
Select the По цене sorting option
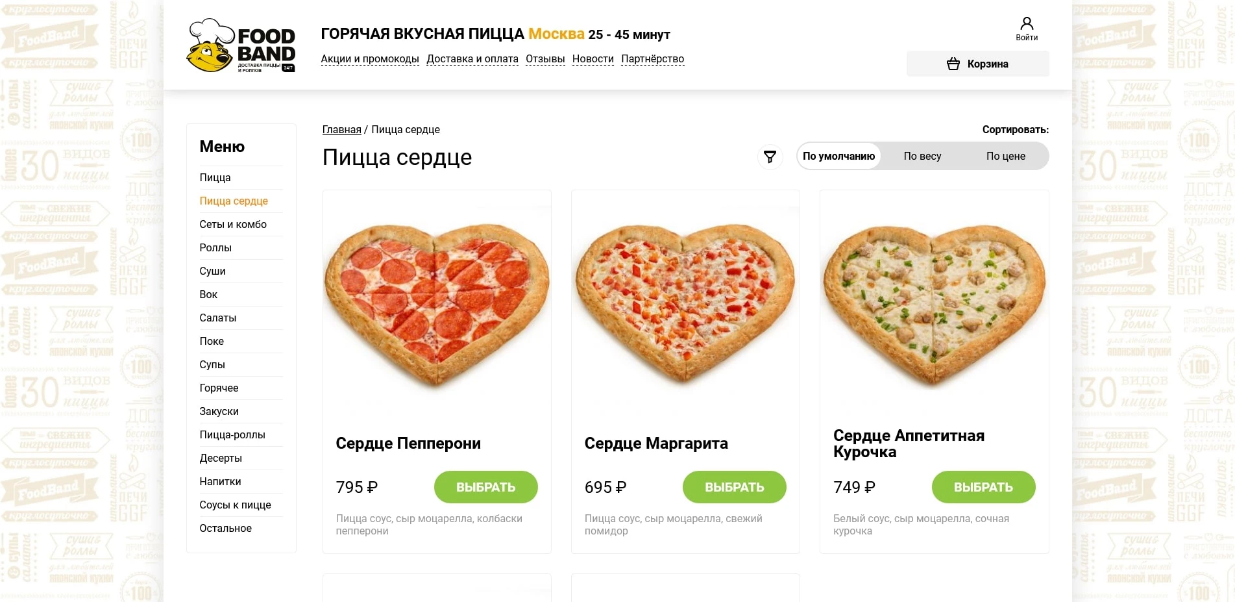(x=1005, y=156)
